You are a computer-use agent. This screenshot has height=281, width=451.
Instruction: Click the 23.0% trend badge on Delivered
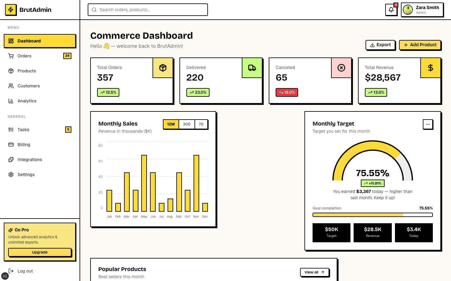point(198,92)
